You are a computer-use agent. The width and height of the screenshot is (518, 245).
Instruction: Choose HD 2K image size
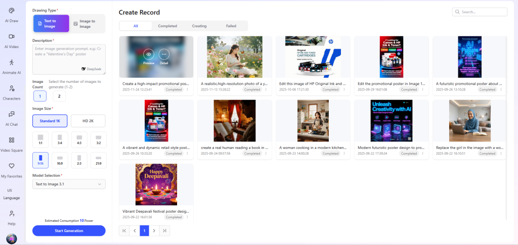(88, 121)
